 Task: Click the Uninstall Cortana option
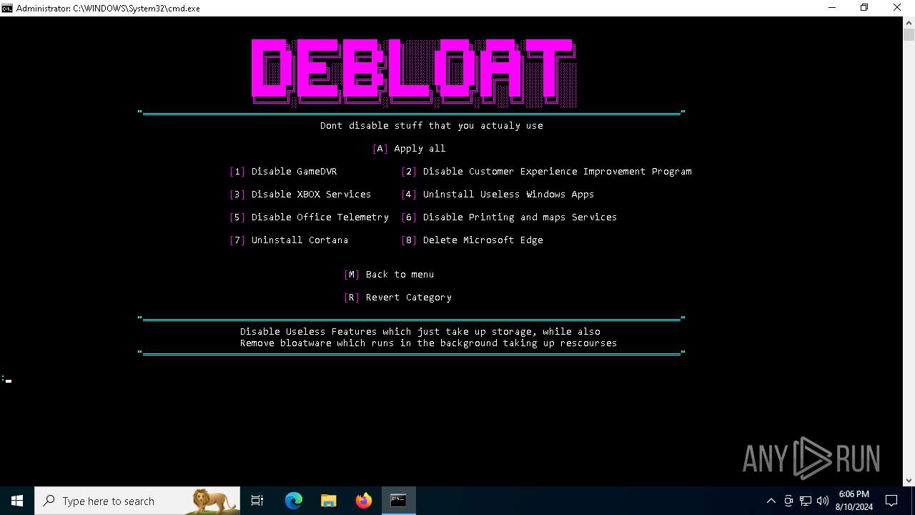(x=289, y=240)
